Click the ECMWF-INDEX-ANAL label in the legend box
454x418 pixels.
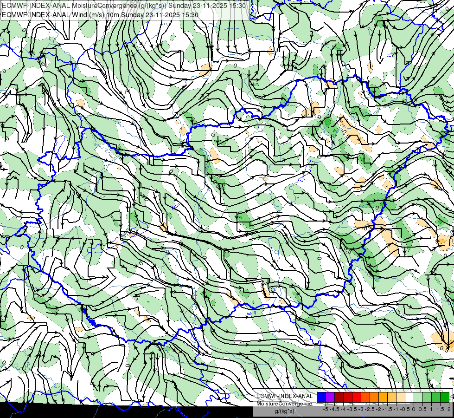pos(285,396)
